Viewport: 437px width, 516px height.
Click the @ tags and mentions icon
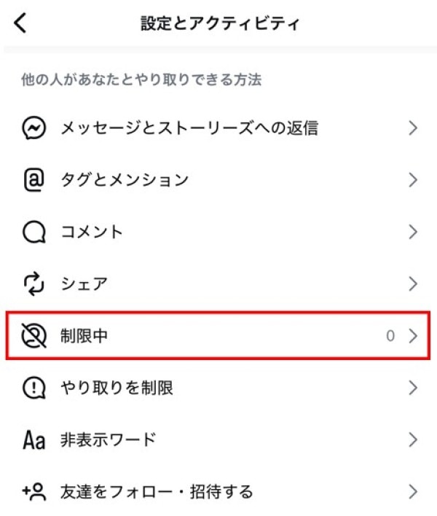[x=34, y=180]
